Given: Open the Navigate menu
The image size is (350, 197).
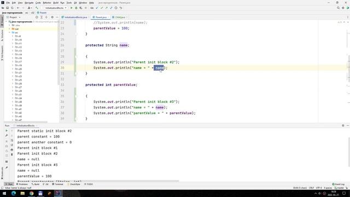Looking at the screenshot, I should click(x=29, y=3).
